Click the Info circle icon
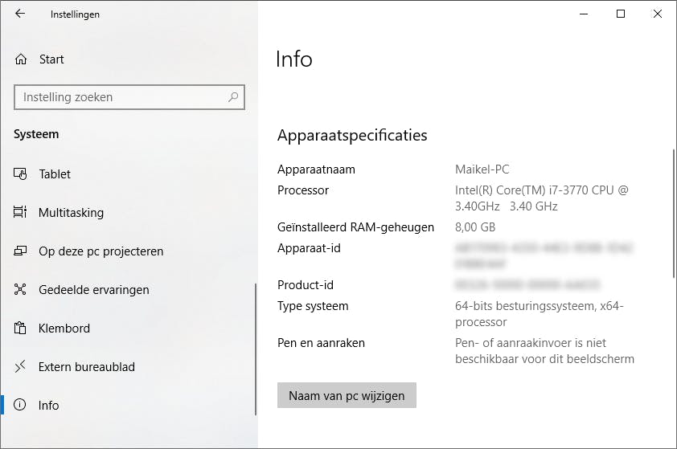Image resolution: width=677 pixels, height=449 pixels. pos(21,406)
